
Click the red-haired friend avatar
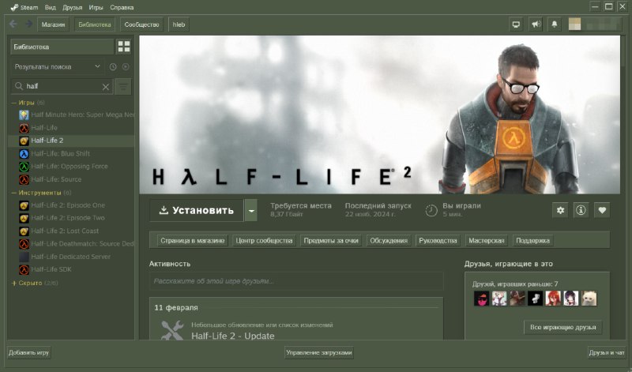click(x=553, y=299)
